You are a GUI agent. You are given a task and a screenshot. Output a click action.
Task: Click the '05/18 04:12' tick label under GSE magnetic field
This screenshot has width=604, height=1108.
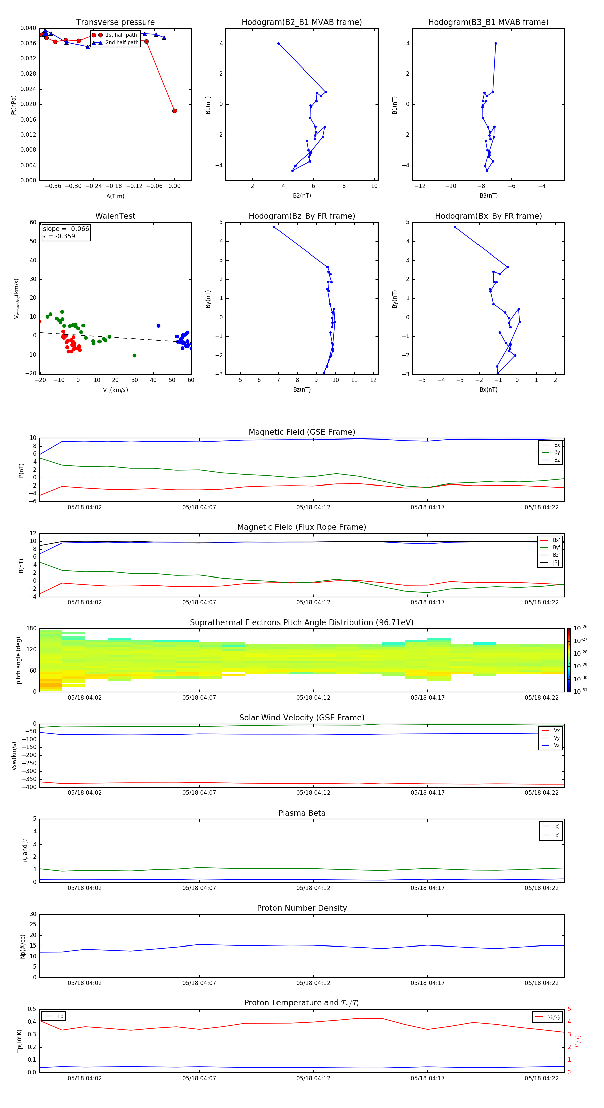coord(313,508)
